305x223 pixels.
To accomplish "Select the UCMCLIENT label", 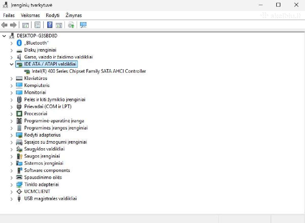I will 37,191.
